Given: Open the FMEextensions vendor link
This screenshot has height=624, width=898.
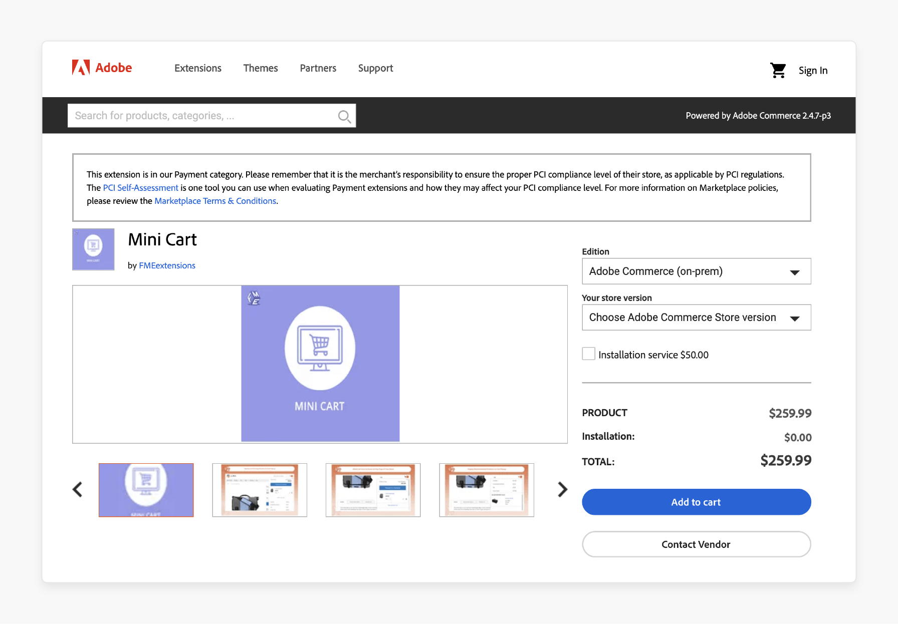Looking at the screenshot, I should coord(167,265).
